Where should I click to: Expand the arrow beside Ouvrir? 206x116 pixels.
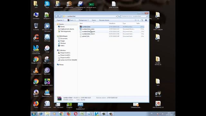(75, 20)
